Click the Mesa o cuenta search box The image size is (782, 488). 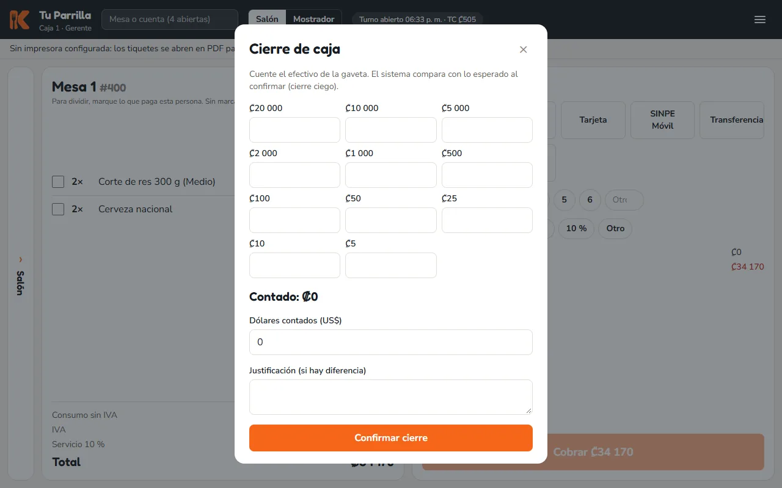pos(170,20)
